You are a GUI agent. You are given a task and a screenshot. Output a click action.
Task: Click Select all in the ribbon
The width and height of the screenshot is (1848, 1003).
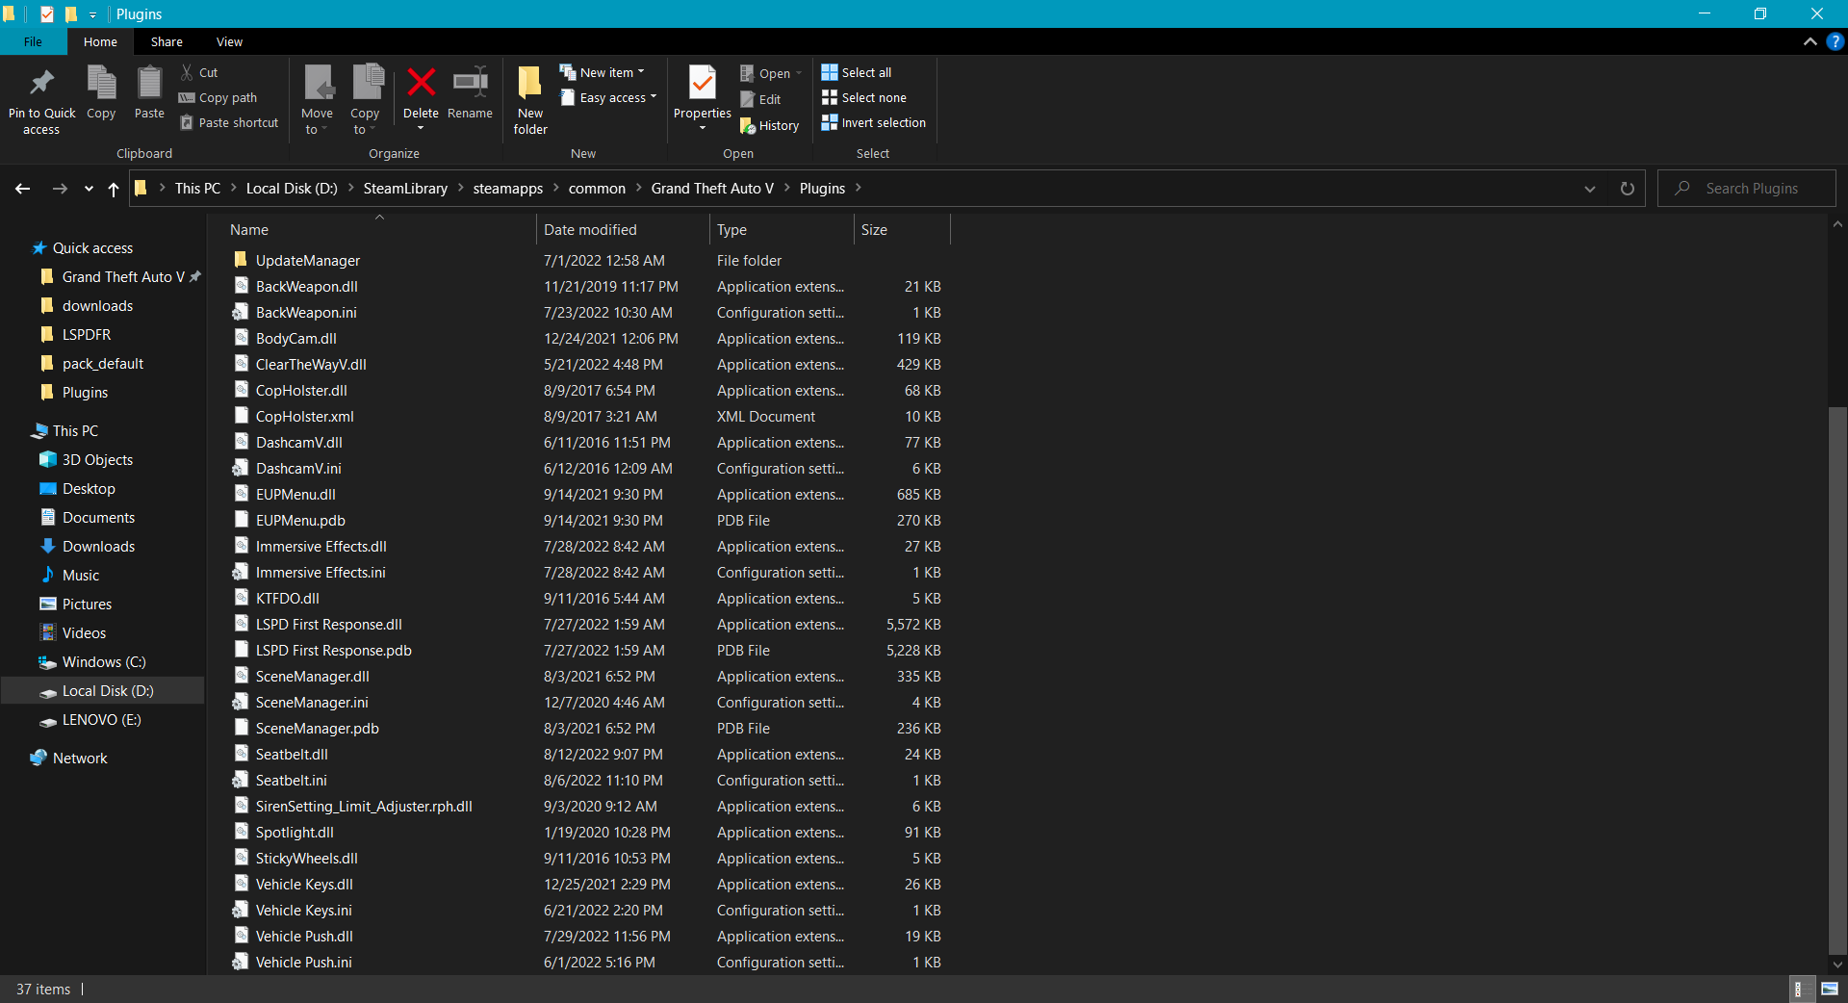pos(857,72)
